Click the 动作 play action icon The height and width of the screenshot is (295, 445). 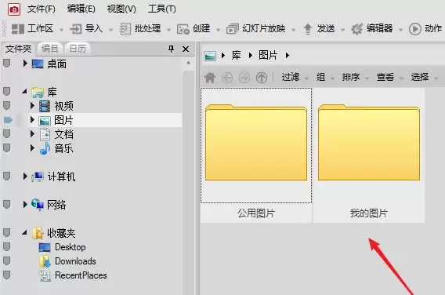[415, 29]
